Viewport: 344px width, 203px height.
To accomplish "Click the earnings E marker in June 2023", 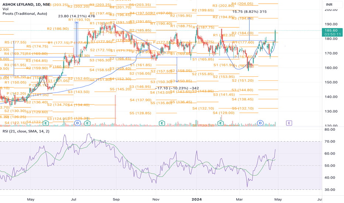I will pos(46,123).
